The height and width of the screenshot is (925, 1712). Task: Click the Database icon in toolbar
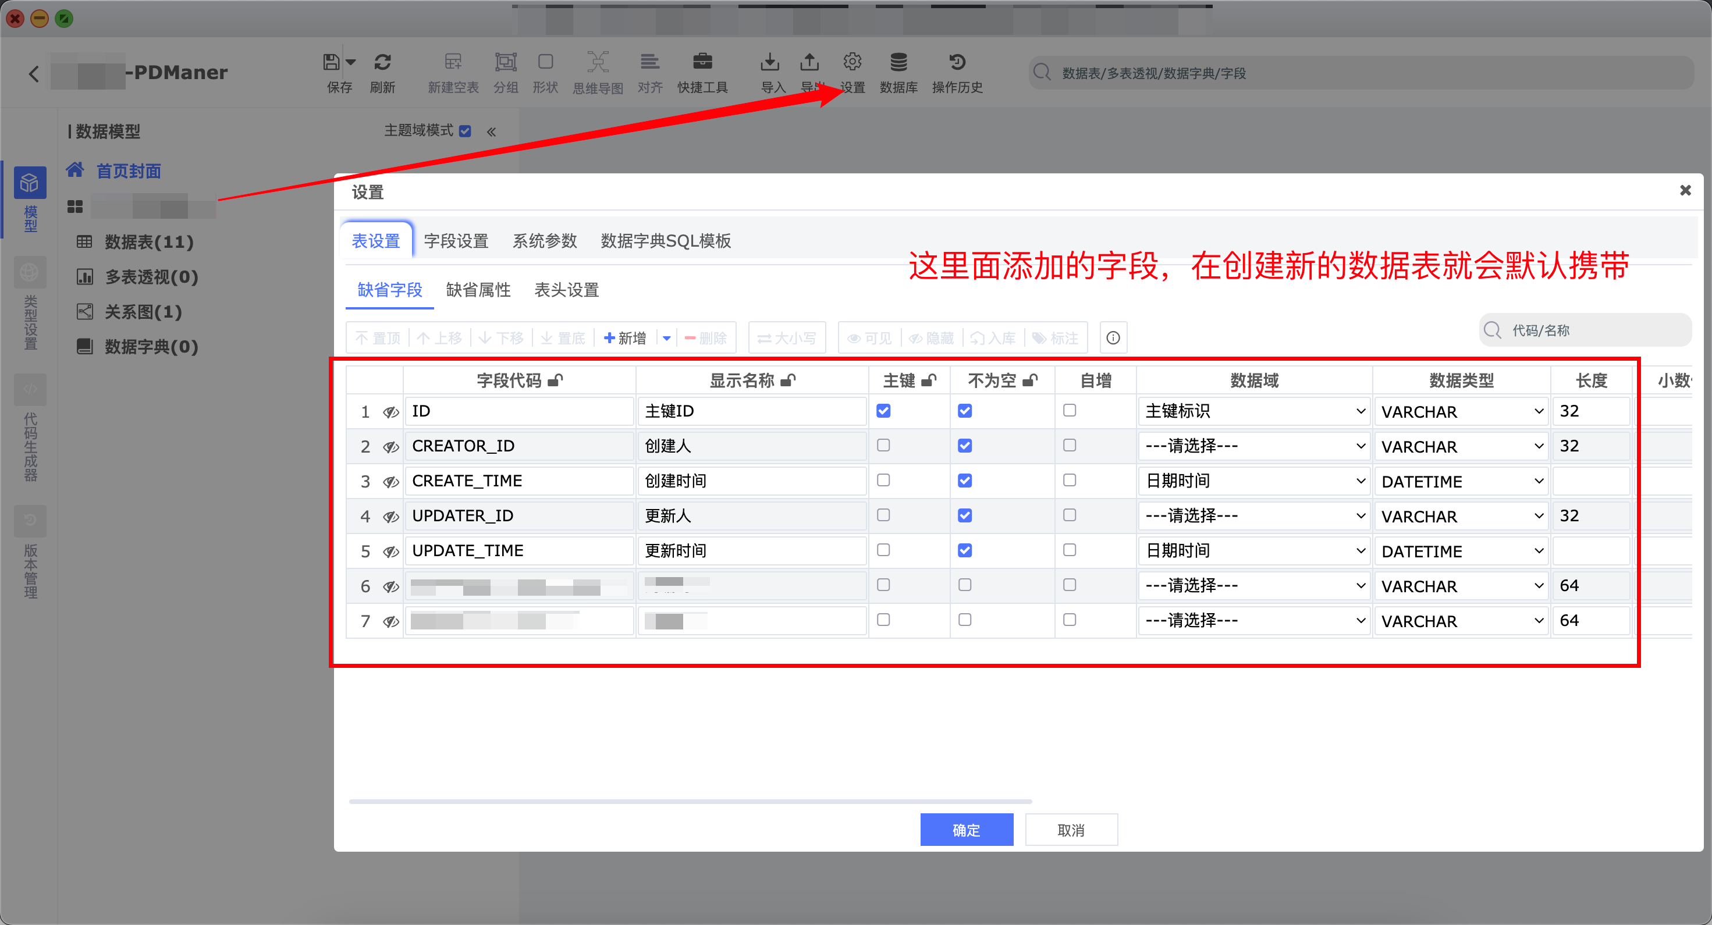pos(898,62)
